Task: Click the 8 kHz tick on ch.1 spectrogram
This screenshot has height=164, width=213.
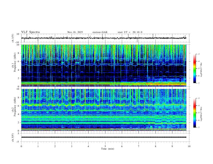Action: 19,53
